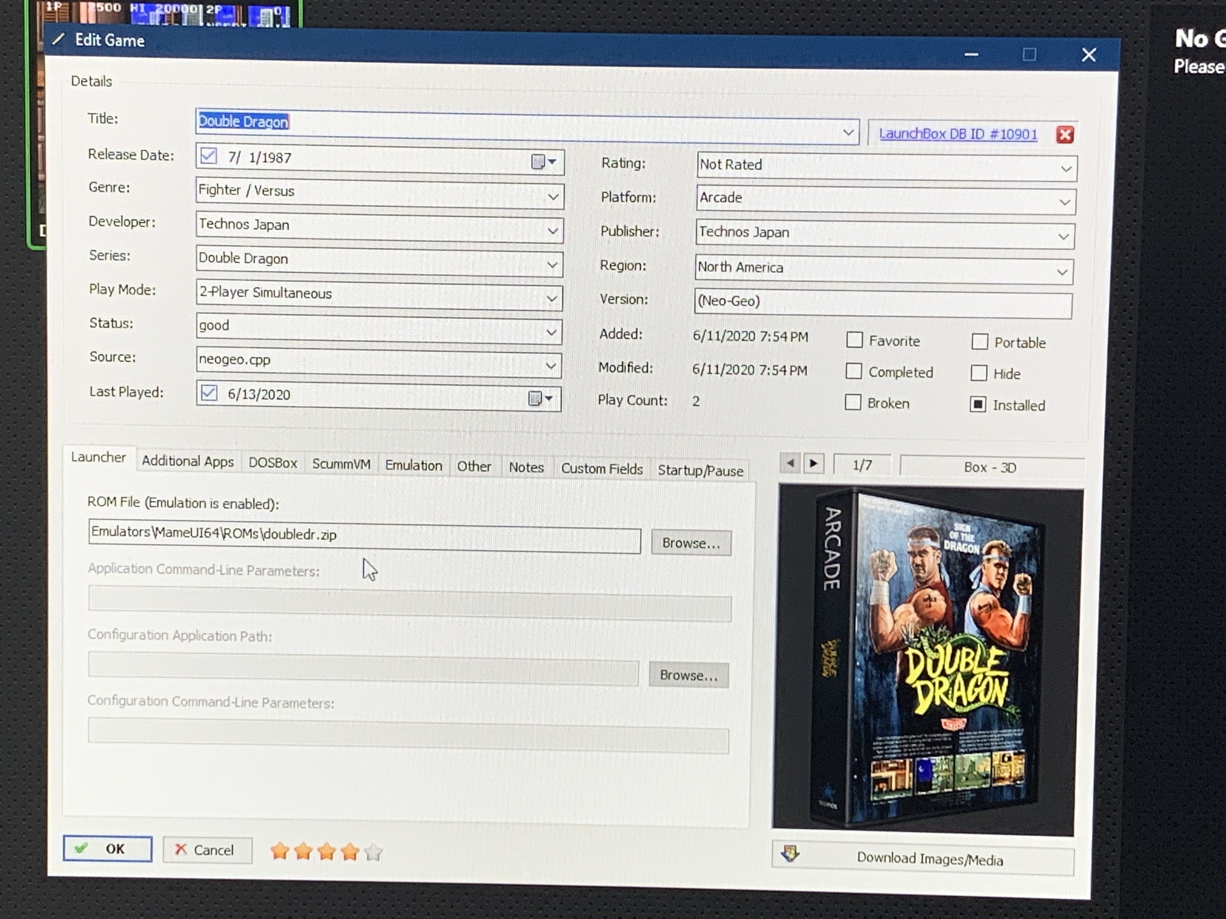Open the Notes tab
Screen dimensions: 1226x919
point(526,467)
